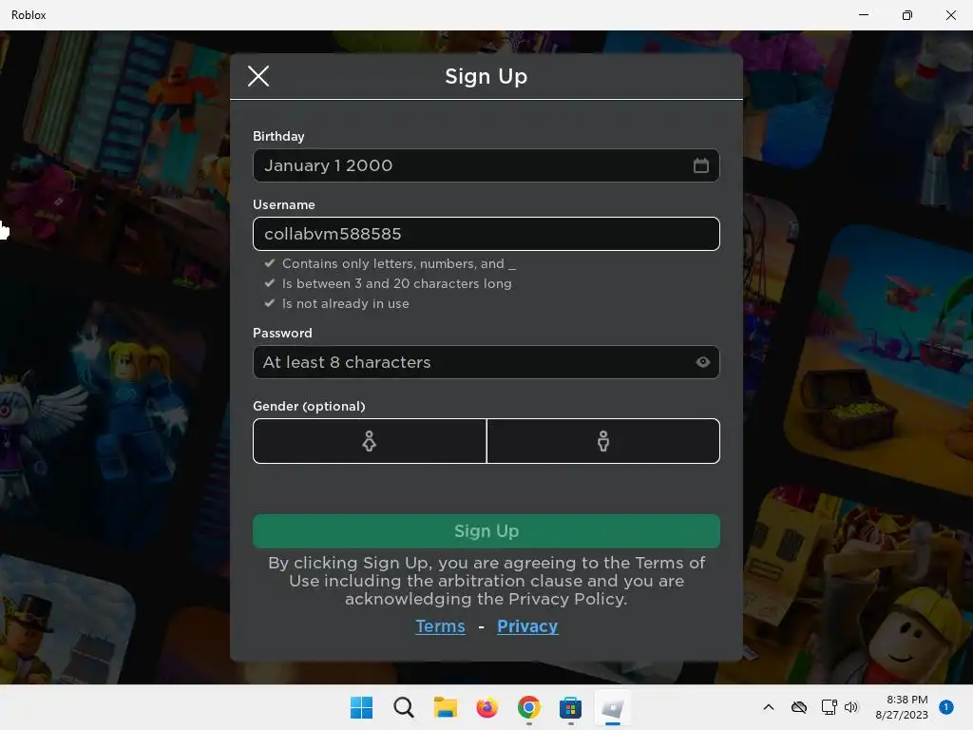Screen dimensions: 973x730
Task: Click the 'Username' label
Action: pos(283,204)
